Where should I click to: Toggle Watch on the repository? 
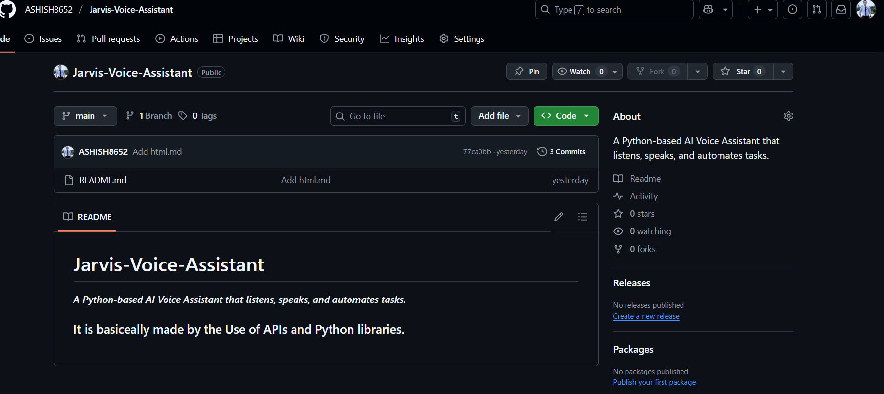pos(580,72)
